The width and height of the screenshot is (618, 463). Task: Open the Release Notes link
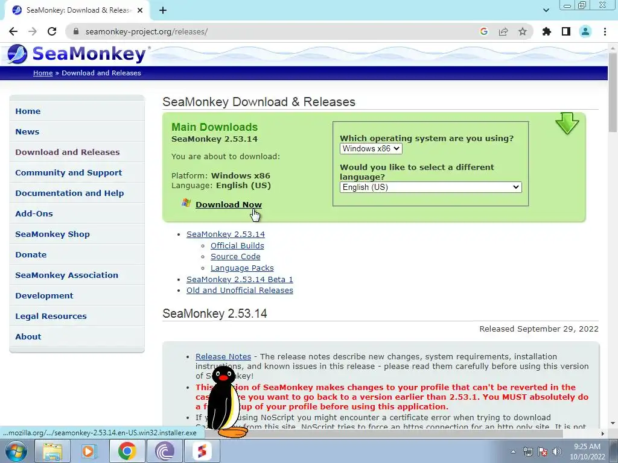[223, 356]
